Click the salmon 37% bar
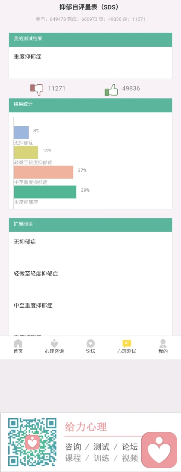181x472 pixels. tap(44, 172)
